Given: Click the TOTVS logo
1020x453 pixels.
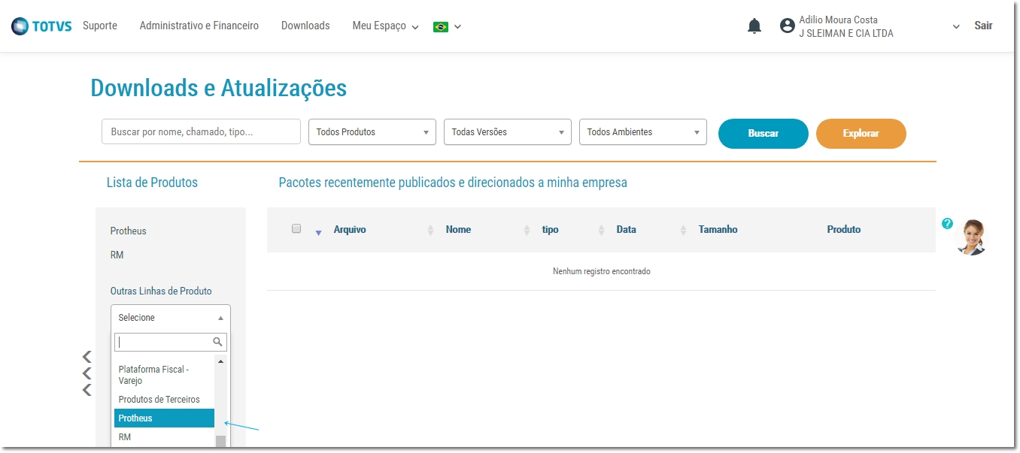Looking at the screenshot, I should click(41, 26).
